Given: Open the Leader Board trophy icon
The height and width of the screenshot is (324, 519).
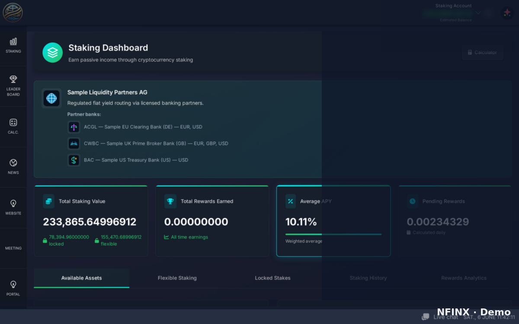Looking at the screenshot, I should point(13,79).
